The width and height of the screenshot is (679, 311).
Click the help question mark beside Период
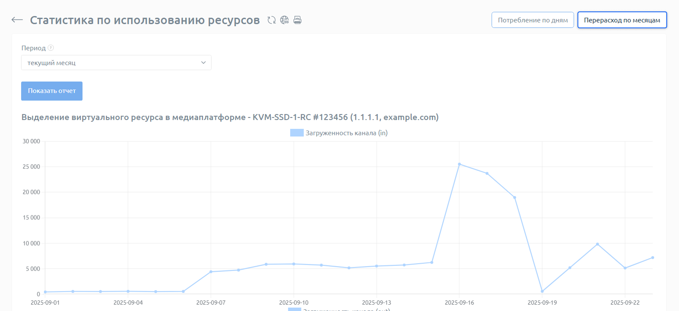[x=51, y=48]
